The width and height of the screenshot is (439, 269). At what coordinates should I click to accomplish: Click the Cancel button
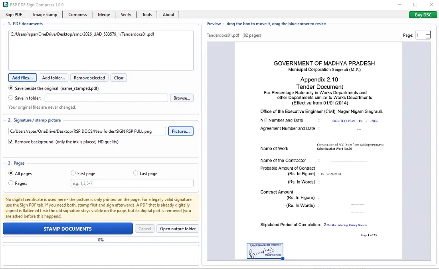pos(144,229)
